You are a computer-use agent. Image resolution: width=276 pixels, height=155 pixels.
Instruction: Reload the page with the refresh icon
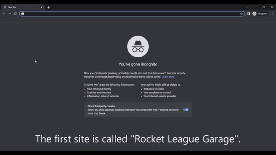click(x=16, y=14)
